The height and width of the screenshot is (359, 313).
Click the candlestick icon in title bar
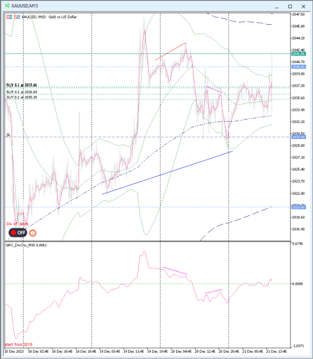tap(7, 6)
